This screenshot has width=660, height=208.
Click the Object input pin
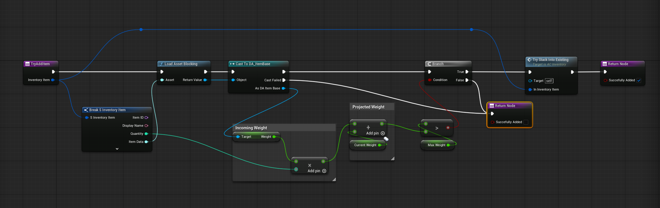tap(233, 80)
